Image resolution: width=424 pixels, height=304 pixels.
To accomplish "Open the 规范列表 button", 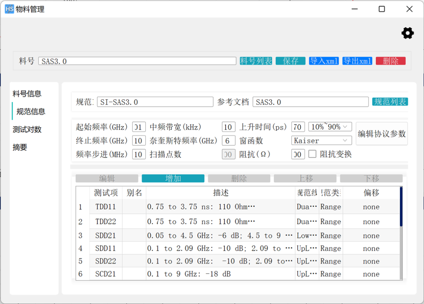I will (390, 102).
